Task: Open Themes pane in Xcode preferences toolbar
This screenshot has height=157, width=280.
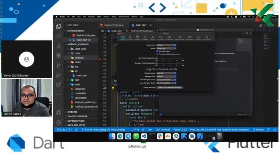Action: [x=153, y=38]
